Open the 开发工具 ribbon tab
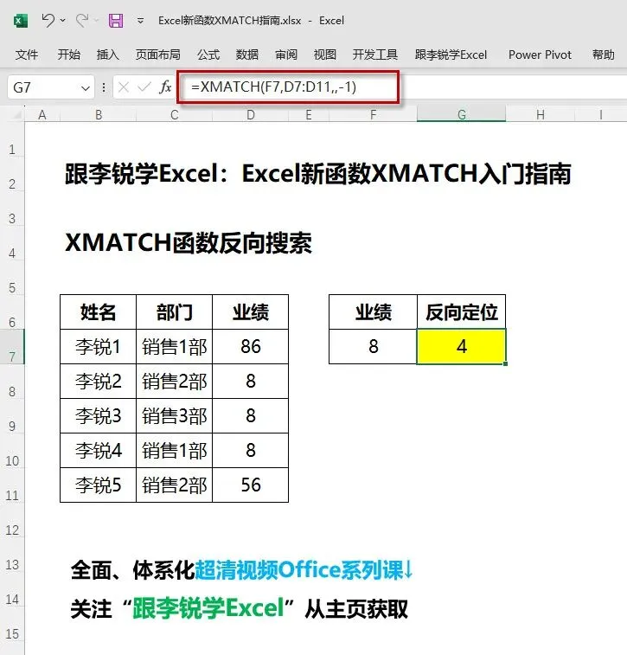This screenshot has width=627, height=655. pos(374,55)
